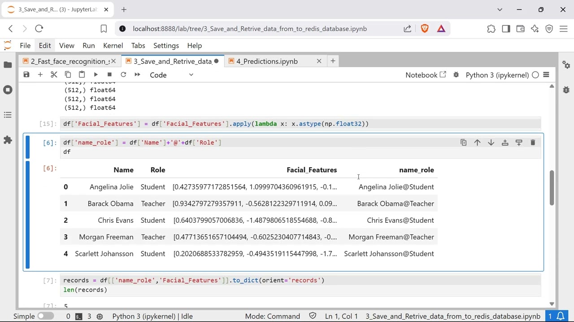This screenshot has width=574, height=322.
Task: Enable the debugger bug icon in toolbar
Action: (x=456, y=75)
